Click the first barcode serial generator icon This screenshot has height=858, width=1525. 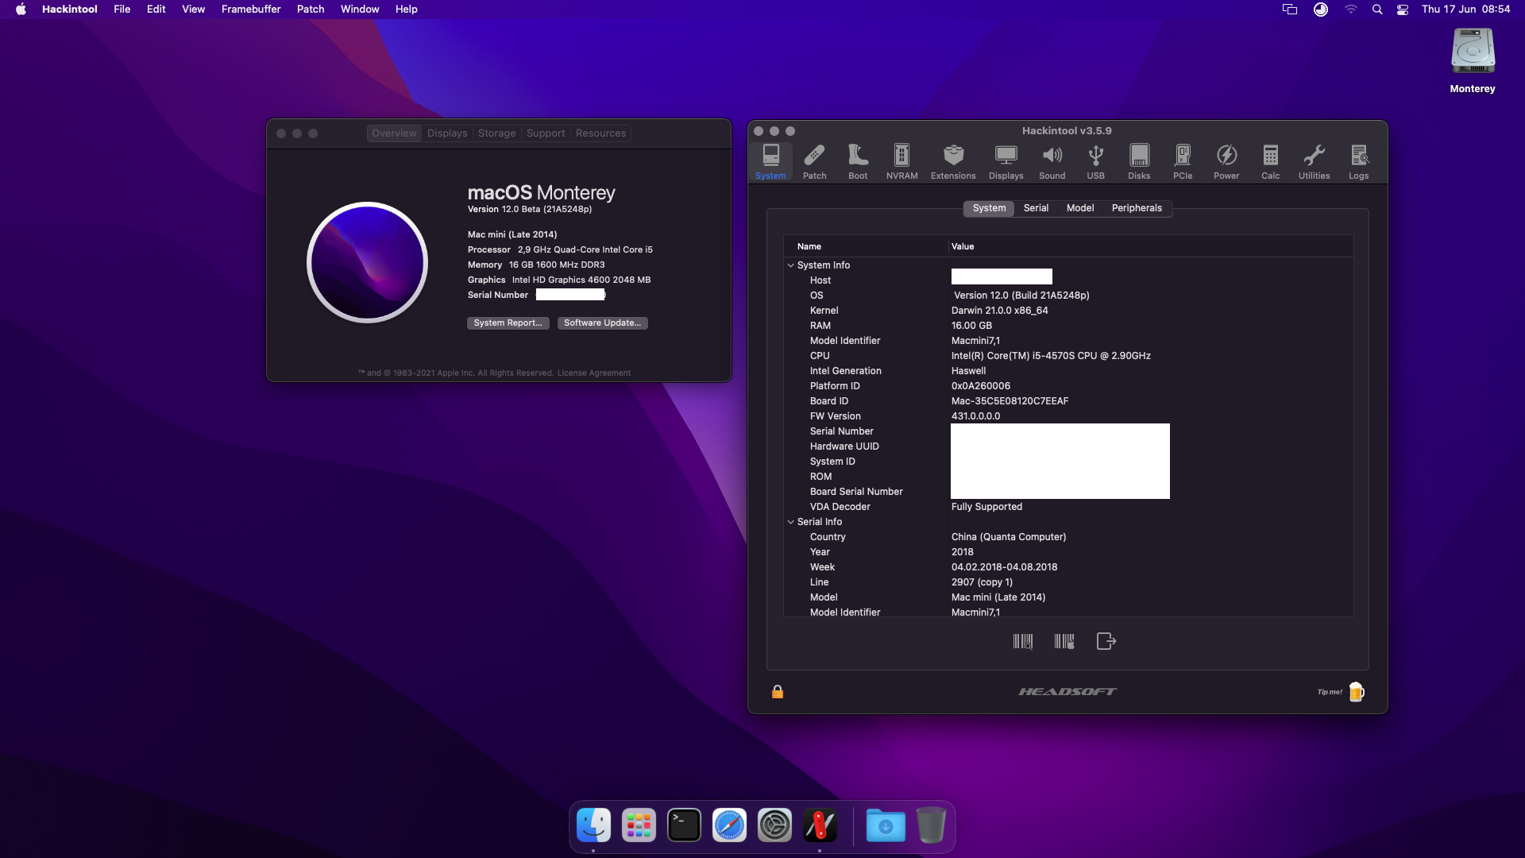(1023, 641)
